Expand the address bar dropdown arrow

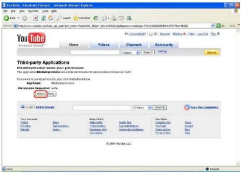213,26
